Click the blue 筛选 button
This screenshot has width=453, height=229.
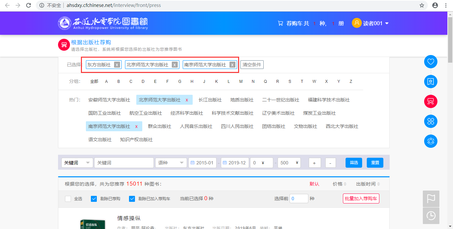point(354,163)
